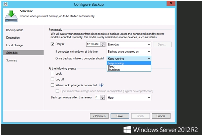
Task: Increase backup interval with up arrow
Action: [103, 96]
